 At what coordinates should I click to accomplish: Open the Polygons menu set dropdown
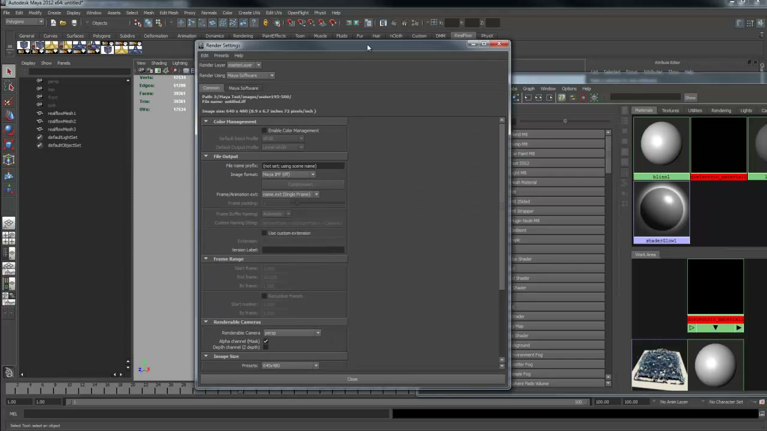click(24, 22)
